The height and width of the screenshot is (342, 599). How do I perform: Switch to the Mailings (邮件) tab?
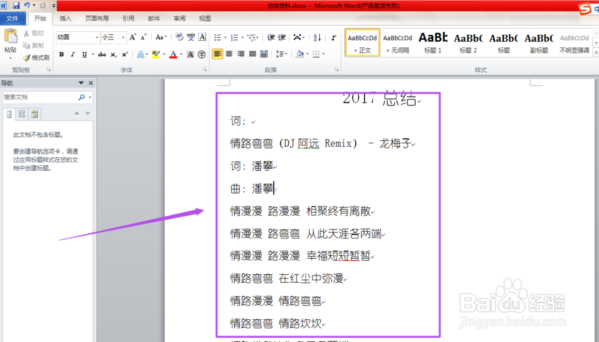[x=154, y=19]
